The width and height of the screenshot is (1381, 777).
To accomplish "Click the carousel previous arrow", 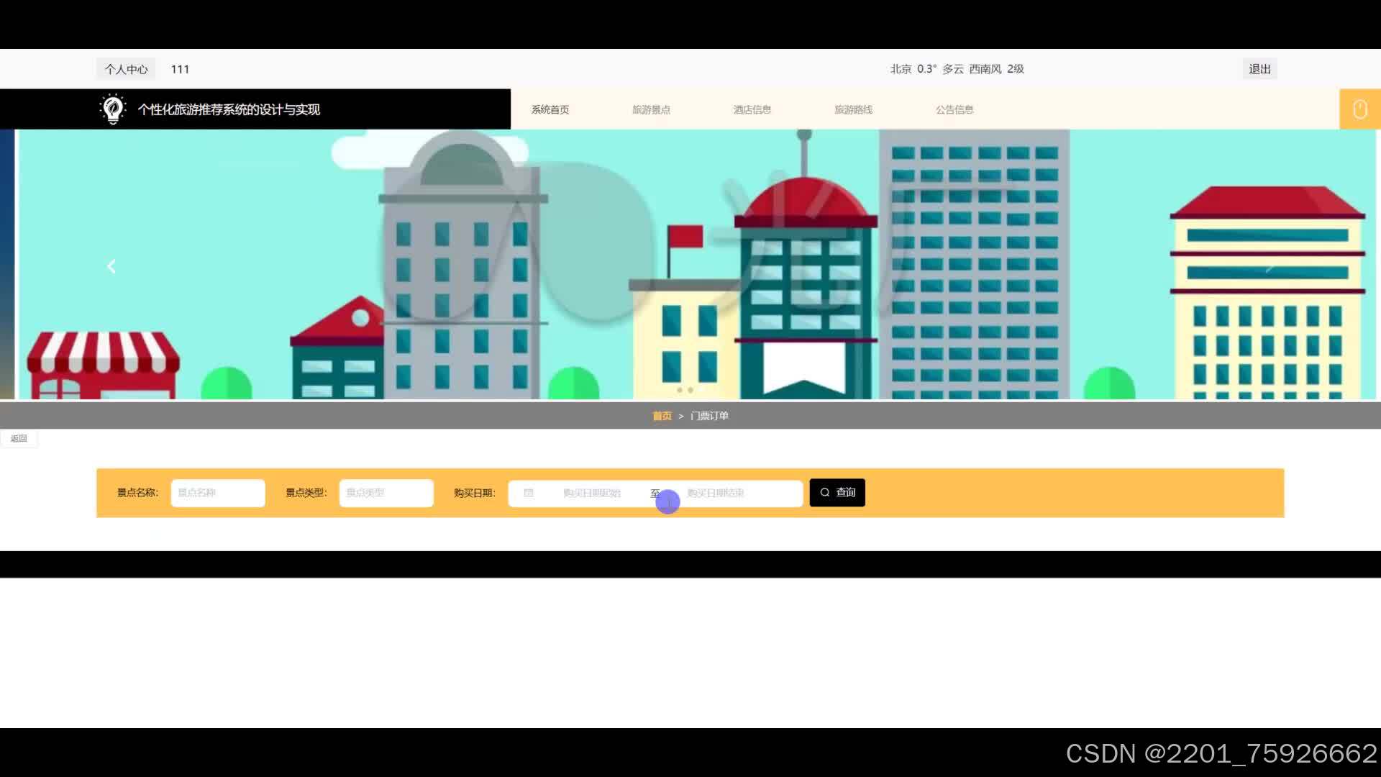I will click(111, 267).
